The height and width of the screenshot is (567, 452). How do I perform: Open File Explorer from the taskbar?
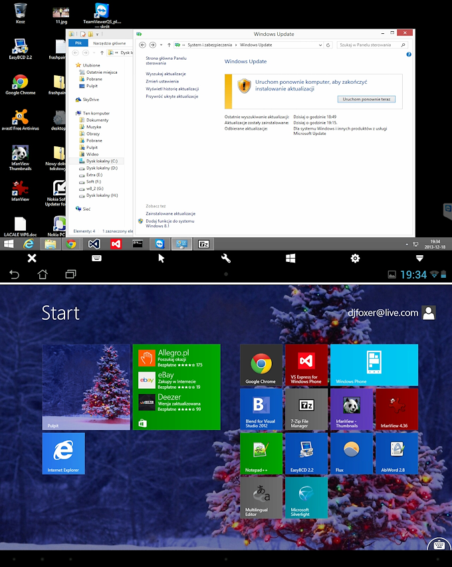coord(51,244)
